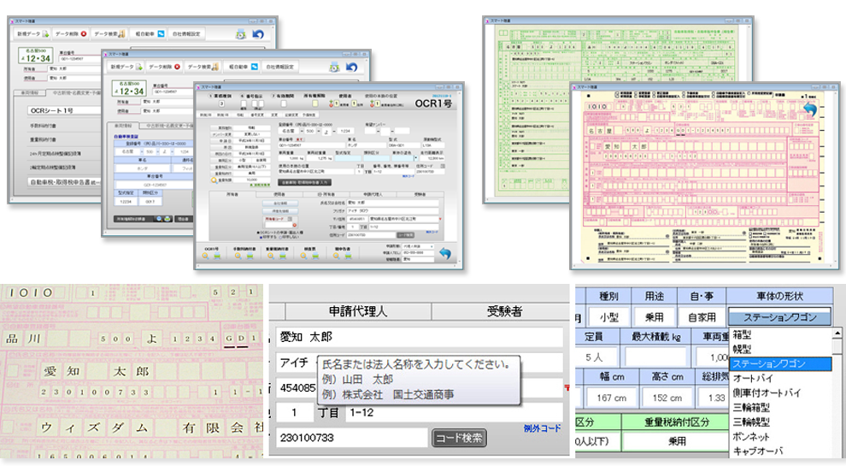
Task: Preview 軽申告書 with its magnifier icon
Action: click(337, 256)
